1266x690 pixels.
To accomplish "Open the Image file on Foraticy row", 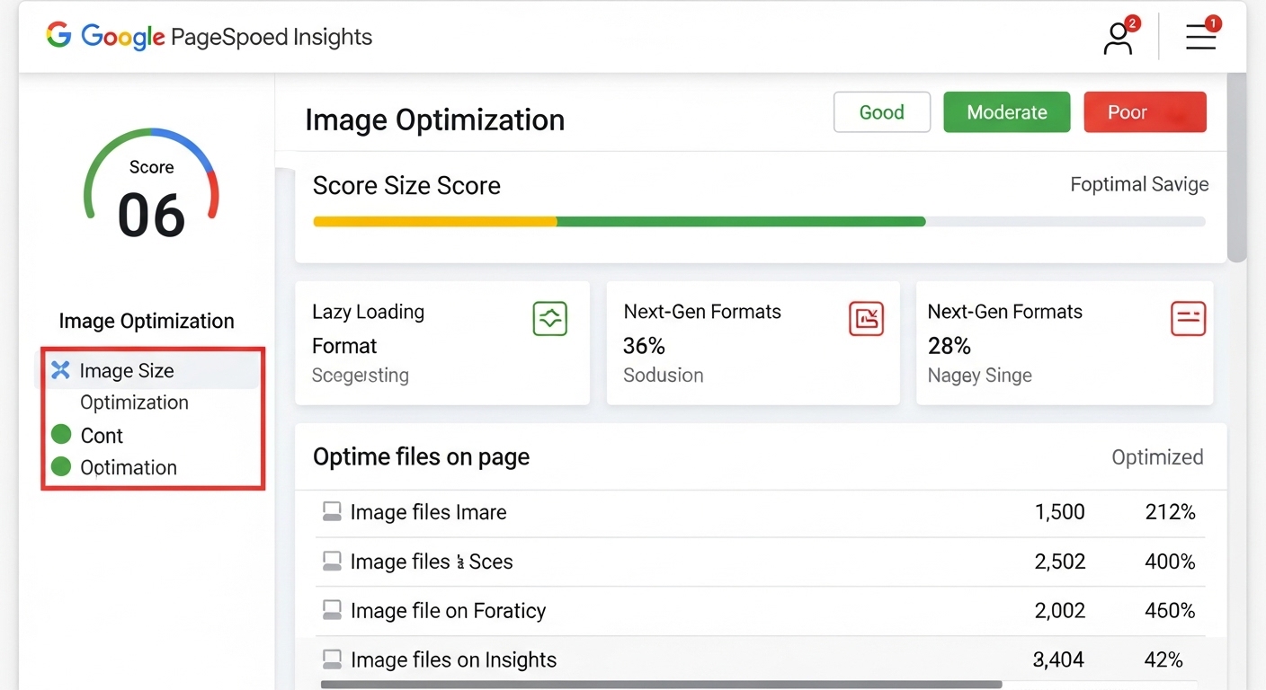I will 760,611.
